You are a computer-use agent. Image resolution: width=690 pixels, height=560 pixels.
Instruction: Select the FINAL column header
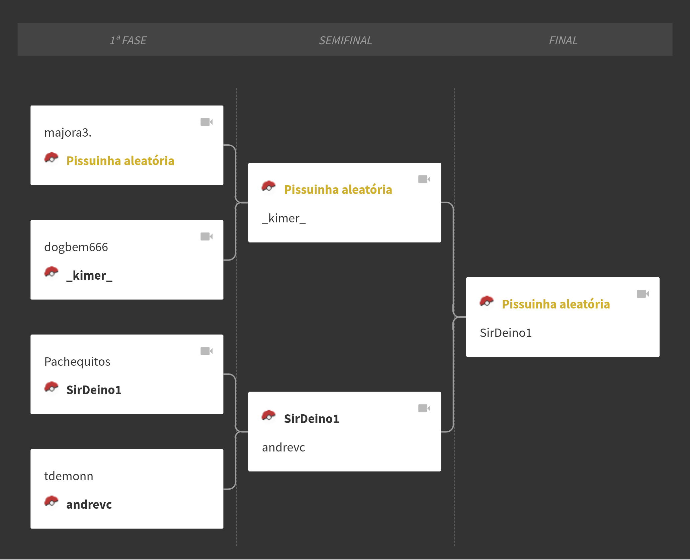[x=563, y=40]
